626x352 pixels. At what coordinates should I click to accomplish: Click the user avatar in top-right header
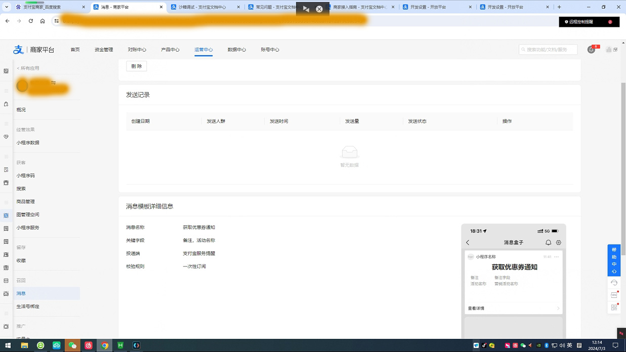(609, 50)
